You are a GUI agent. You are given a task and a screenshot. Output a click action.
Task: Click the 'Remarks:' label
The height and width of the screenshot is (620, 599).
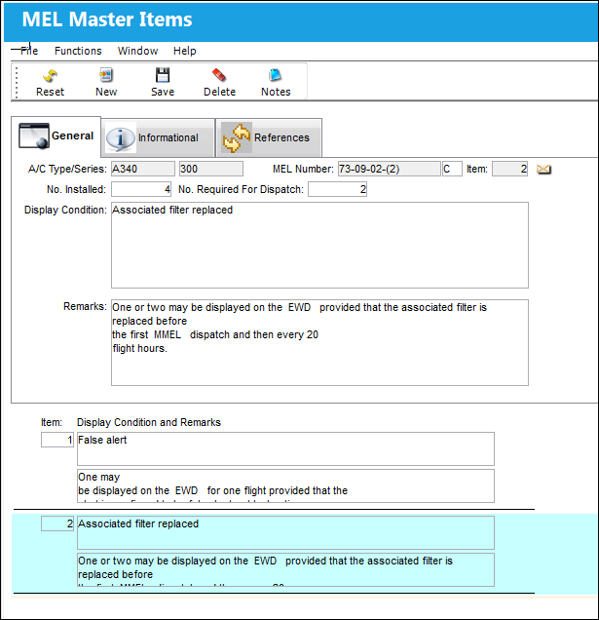click(85, 306)
